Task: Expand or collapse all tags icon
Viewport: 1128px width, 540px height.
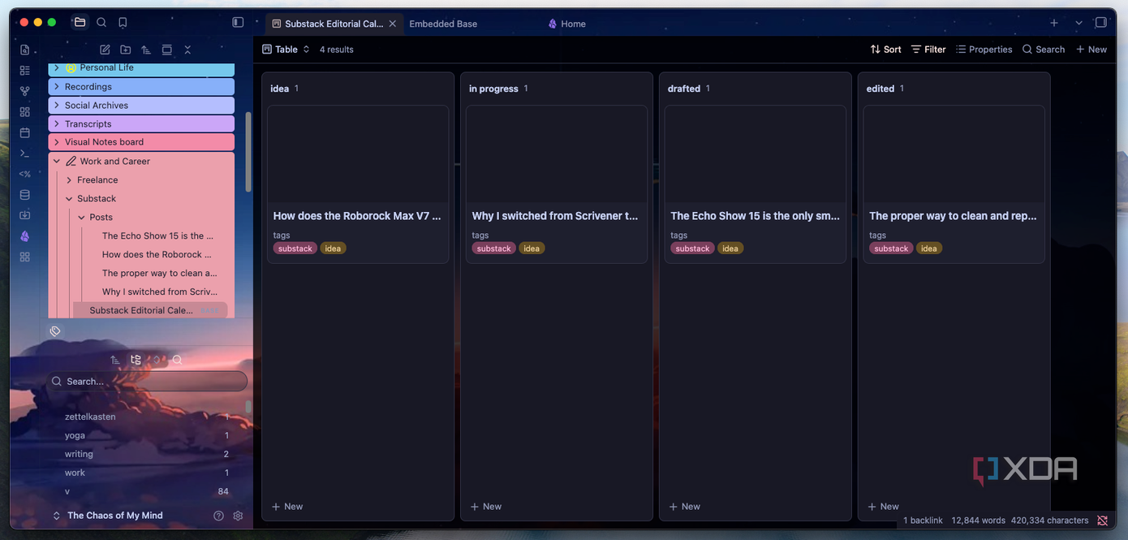Action: point(157,360)
